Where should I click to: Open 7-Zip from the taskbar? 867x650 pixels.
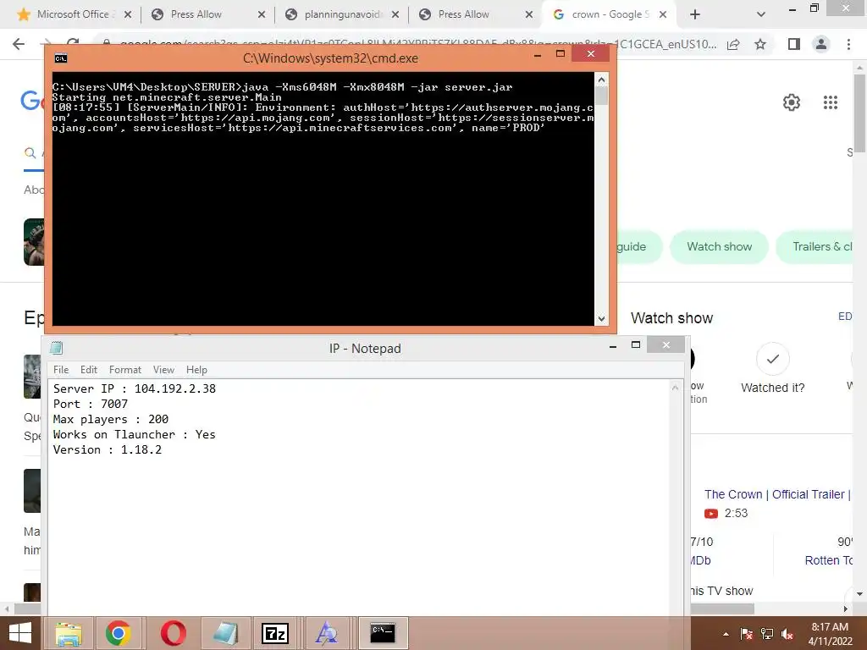click(x=275, y=633)
